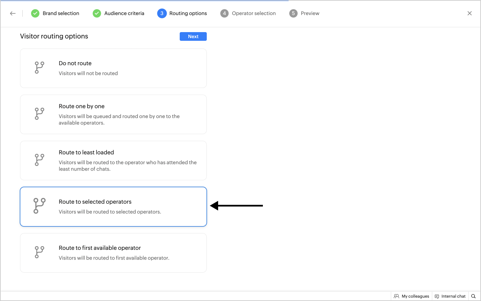Click the back arrow icon
This screenshot has height=301, width=481.
(x=13, y=13)
